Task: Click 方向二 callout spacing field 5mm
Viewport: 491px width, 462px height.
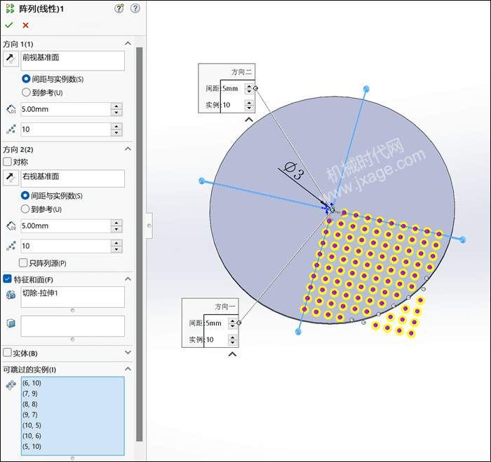Action: click(x=233, y=88)
